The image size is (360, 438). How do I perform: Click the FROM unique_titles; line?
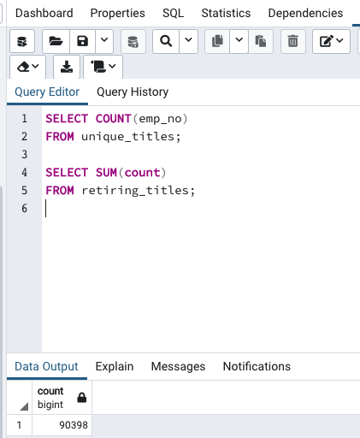click(x=113, y=137)
